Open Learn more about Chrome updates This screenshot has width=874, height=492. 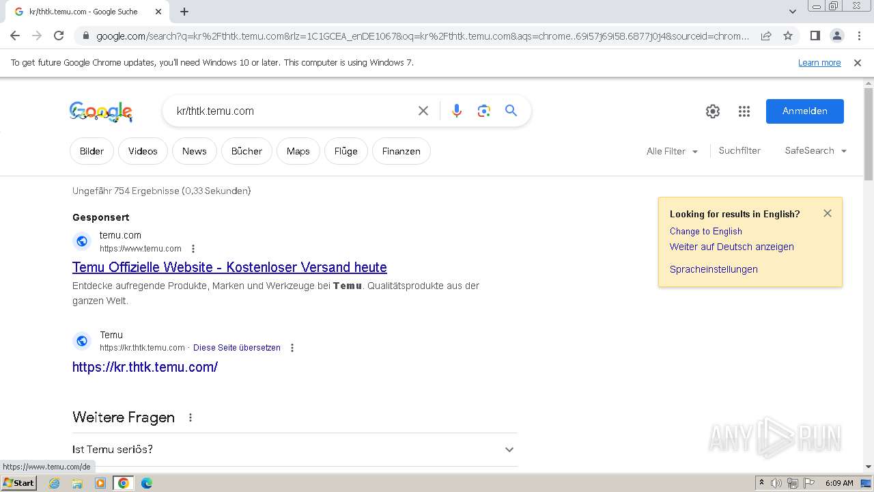pos(819,62)
